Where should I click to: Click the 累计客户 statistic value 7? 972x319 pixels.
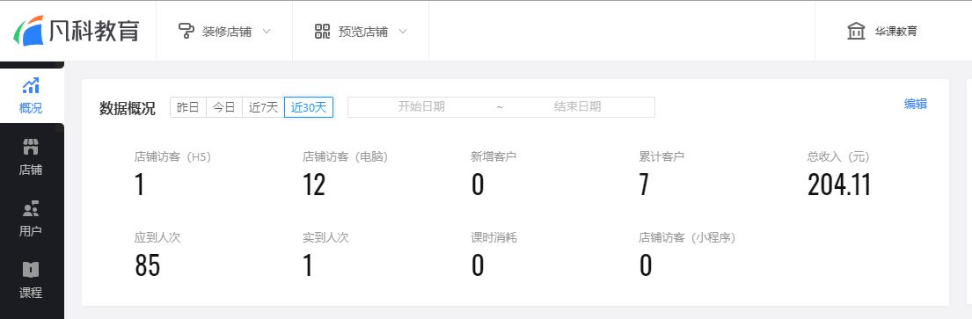click(x=644, y=185)
